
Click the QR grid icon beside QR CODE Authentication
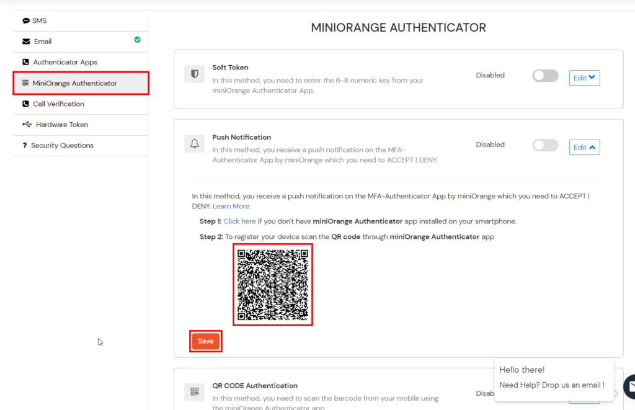pyautogui.click(x=194, y=392)
